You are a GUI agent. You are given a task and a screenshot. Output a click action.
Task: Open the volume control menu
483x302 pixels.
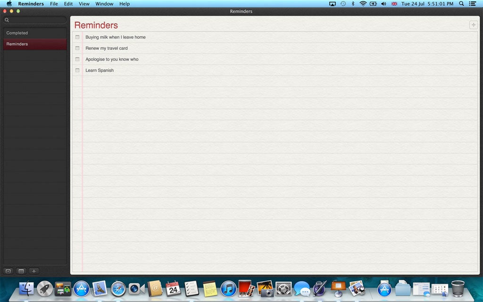[x=383, y=4]
